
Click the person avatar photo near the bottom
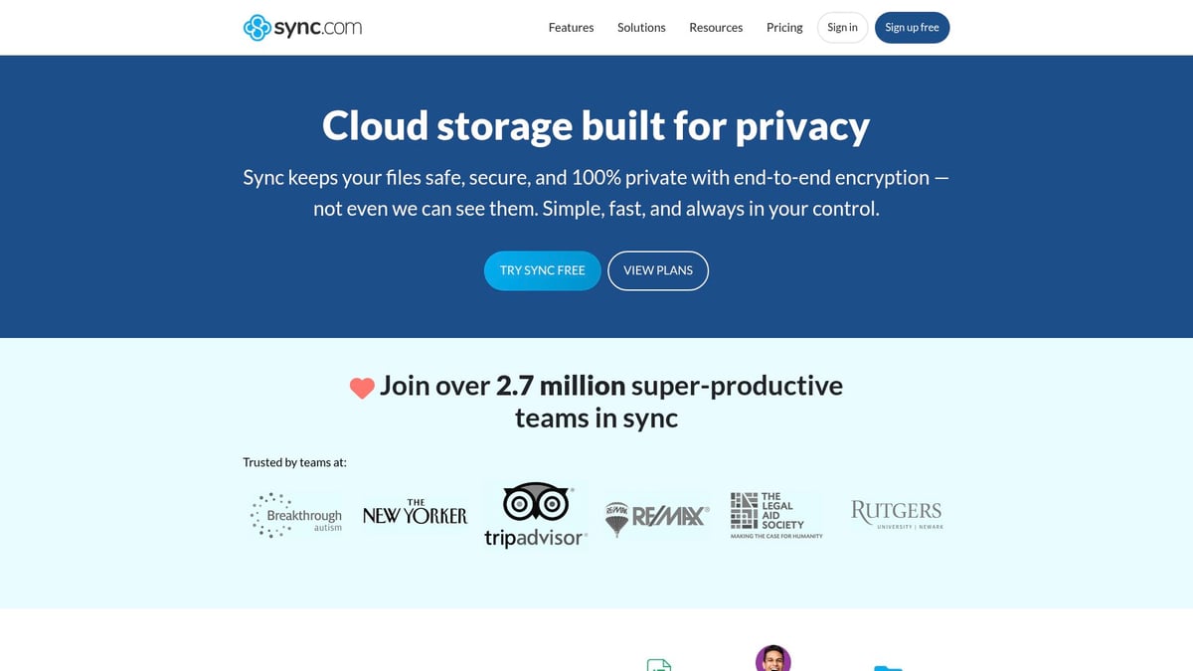click(773, 659)
